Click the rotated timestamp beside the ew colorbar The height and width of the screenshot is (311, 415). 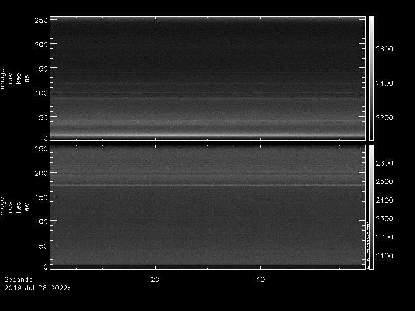click(x=368, y=245)
